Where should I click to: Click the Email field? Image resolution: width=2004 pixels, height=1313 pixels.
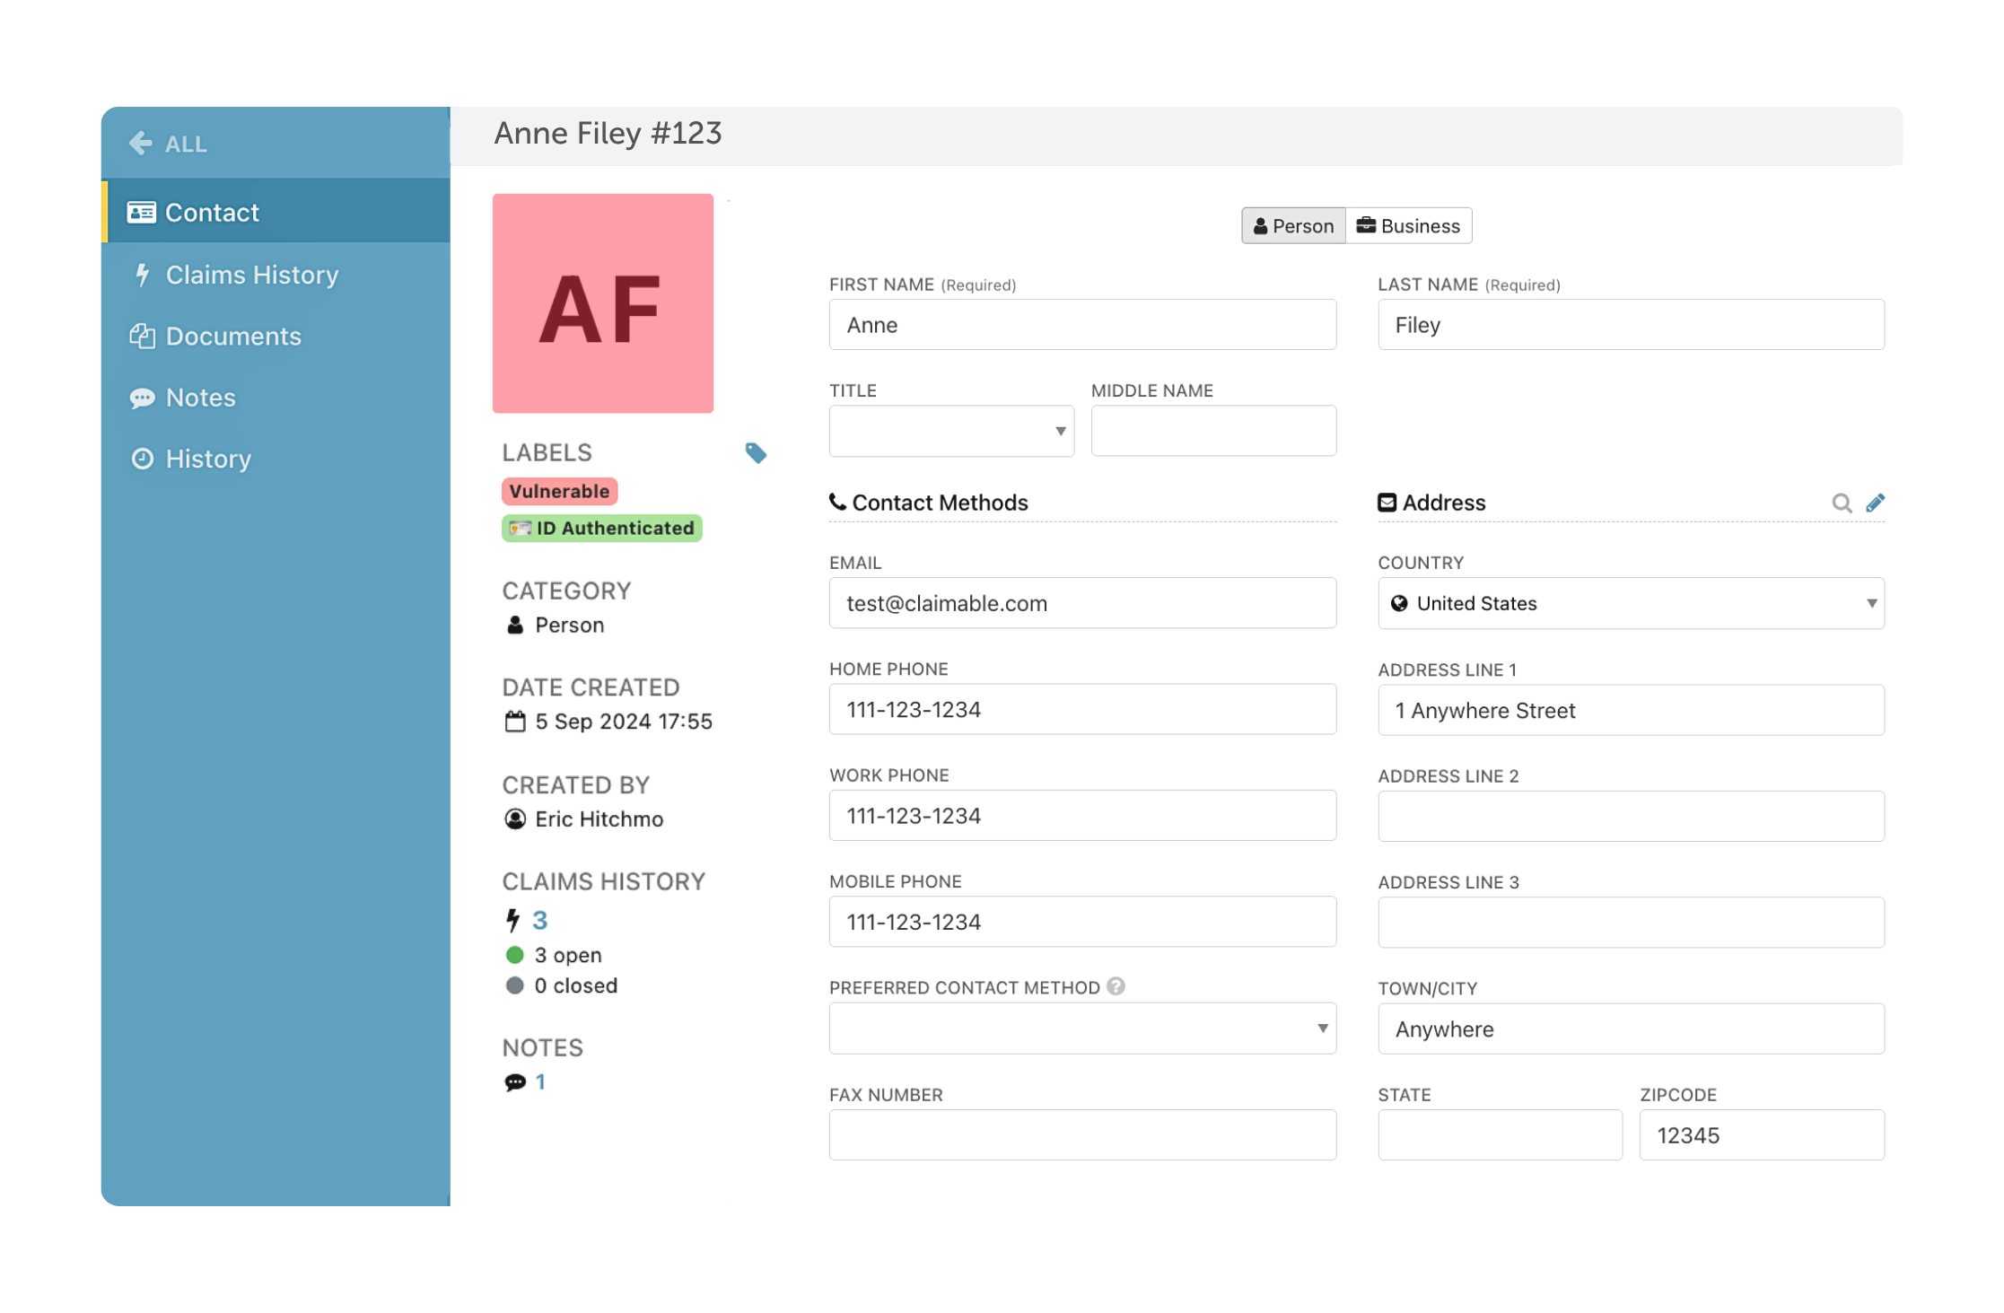(1082, 603)
